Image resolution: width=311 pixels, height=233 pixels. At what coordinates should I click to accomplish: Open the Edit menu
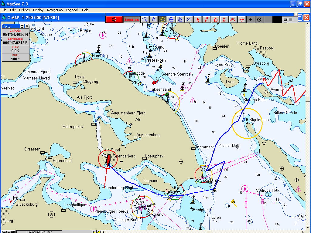13,10
